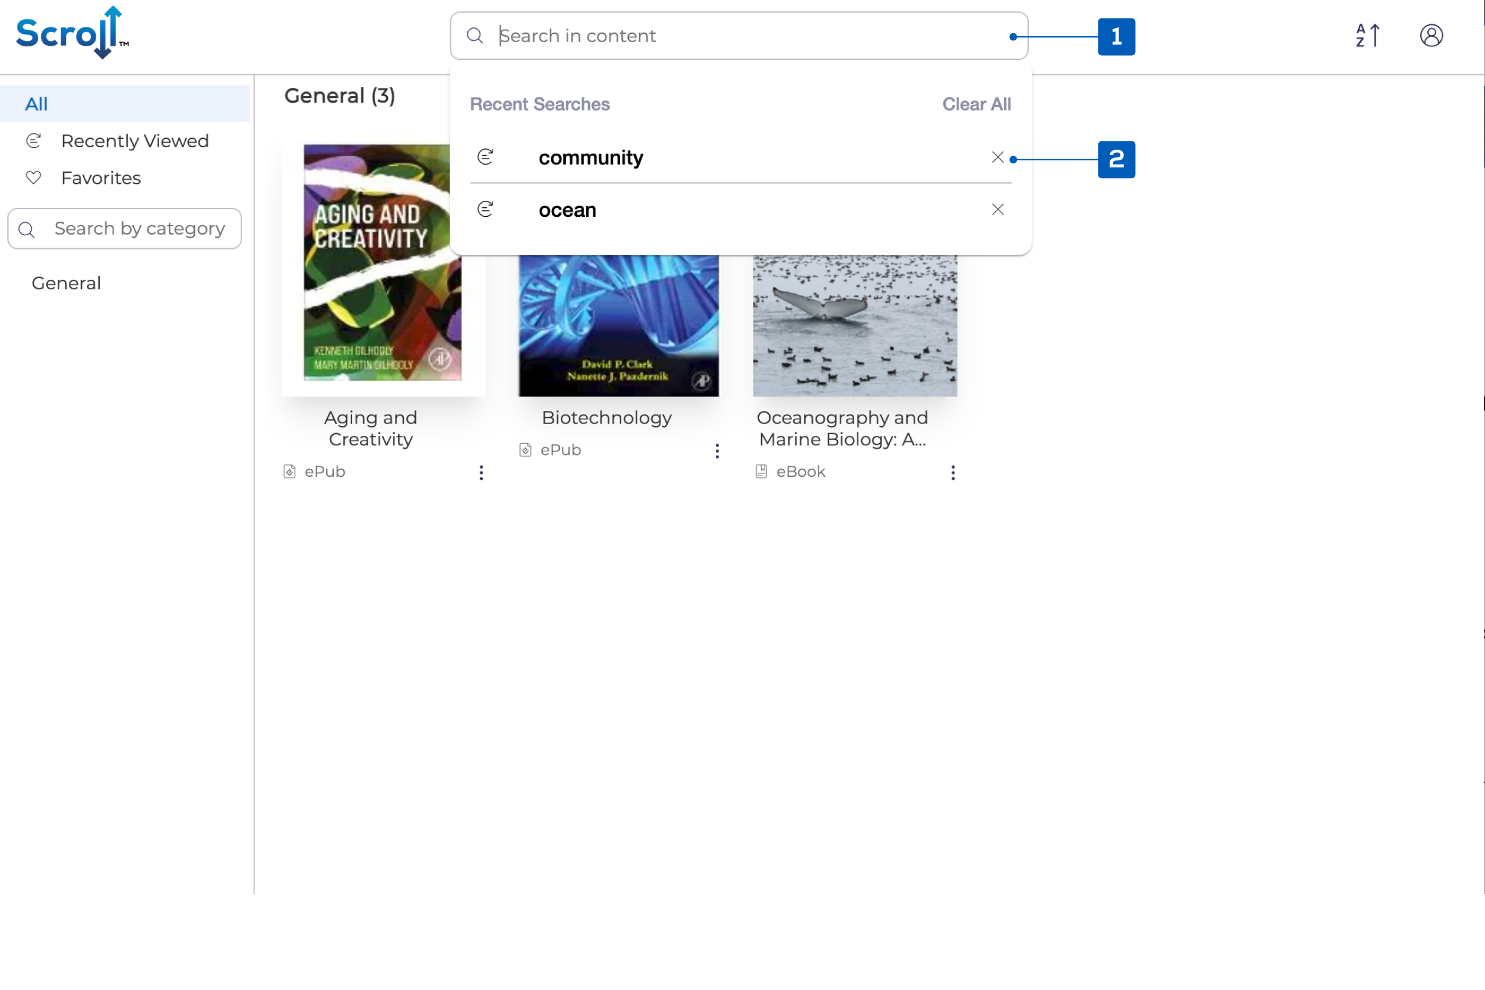Viewport: 1485px width, 990px height.
Task: Click the Search by category field
Action: click(139, 229)
